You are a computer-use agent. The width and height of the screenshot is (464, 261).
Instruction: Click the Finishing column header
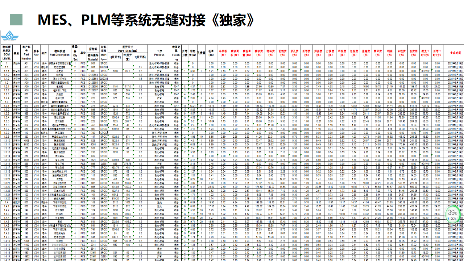[176, 53]
